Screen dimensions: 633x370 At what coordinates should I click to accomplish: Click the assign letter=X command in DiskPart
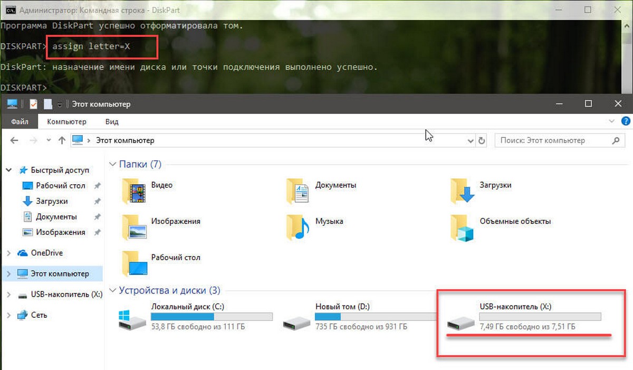(x=91, y=46)
